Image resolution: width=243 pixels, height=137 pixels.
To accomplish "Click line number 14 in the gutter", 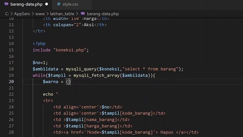I will tap(11, 44).
